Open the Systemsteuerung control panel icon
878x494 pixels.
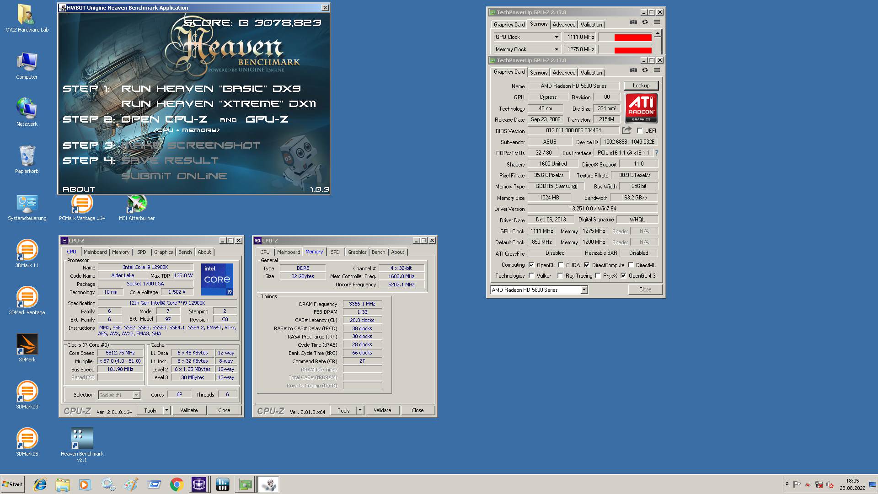27,207
